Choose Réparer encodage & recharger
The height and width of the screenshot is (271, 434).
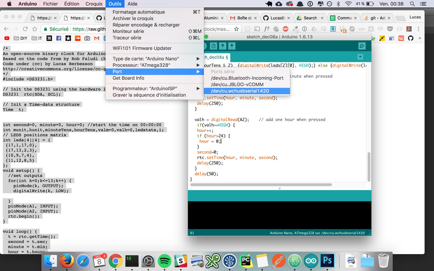pos(154,25)
